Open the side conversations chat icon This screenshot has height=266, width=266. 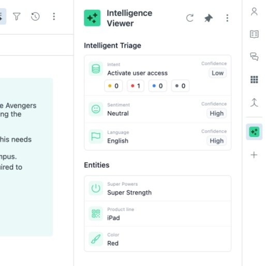click(x=254, y=56)
